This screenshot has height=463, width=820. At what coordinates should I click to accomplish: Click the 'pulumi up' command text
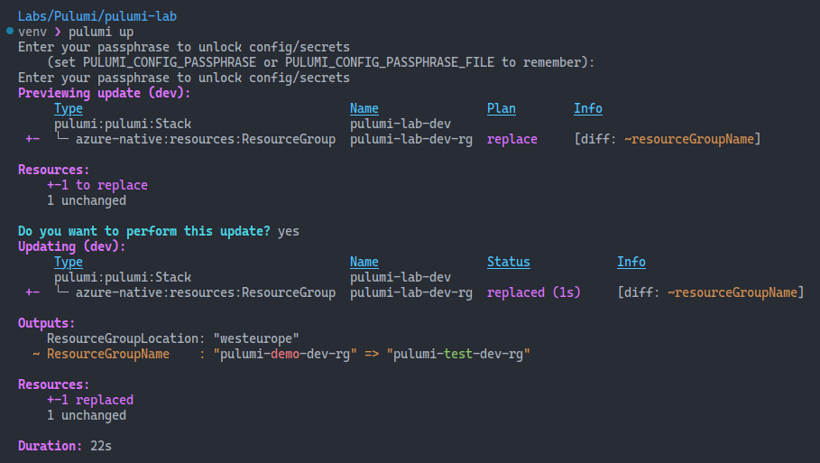pyautogui.click(x=101, y=32)
